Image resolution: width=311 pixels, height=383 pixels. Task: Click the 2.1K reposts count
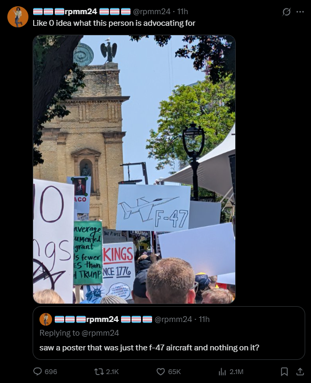click(x=113, y=372)
